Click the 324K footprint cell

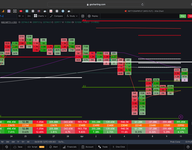pyautogui.click(x=29, y=36)
